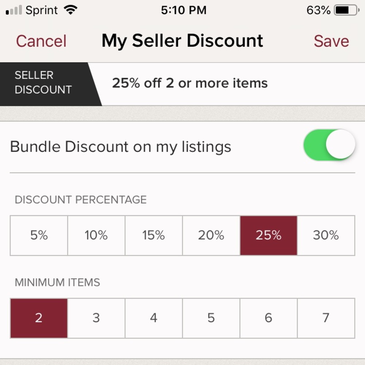The height and width of the screenshot is (365, 365).
Task: Pick 6 for minimum items
Action: 269,318
